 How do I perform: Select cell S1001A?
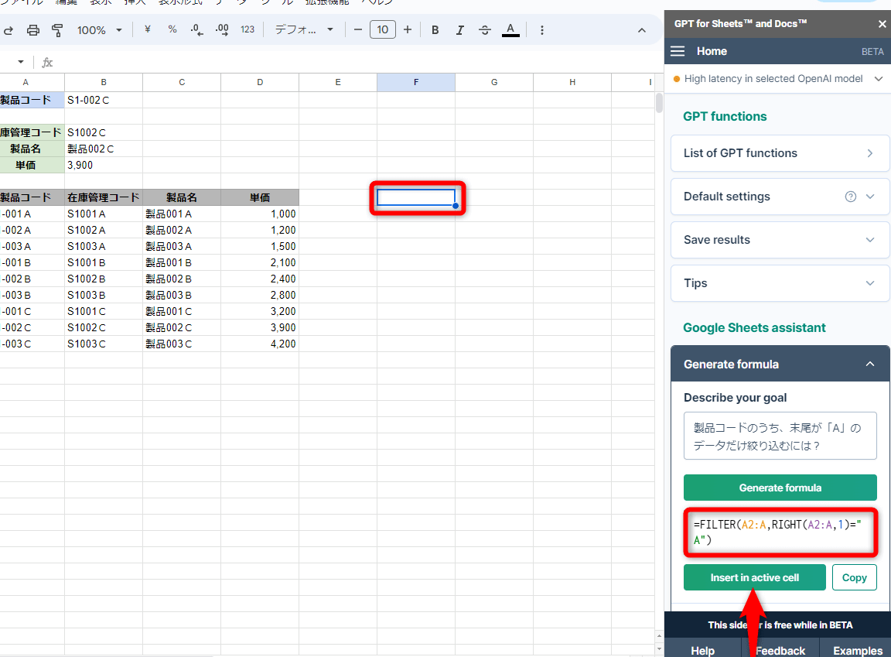104,214
